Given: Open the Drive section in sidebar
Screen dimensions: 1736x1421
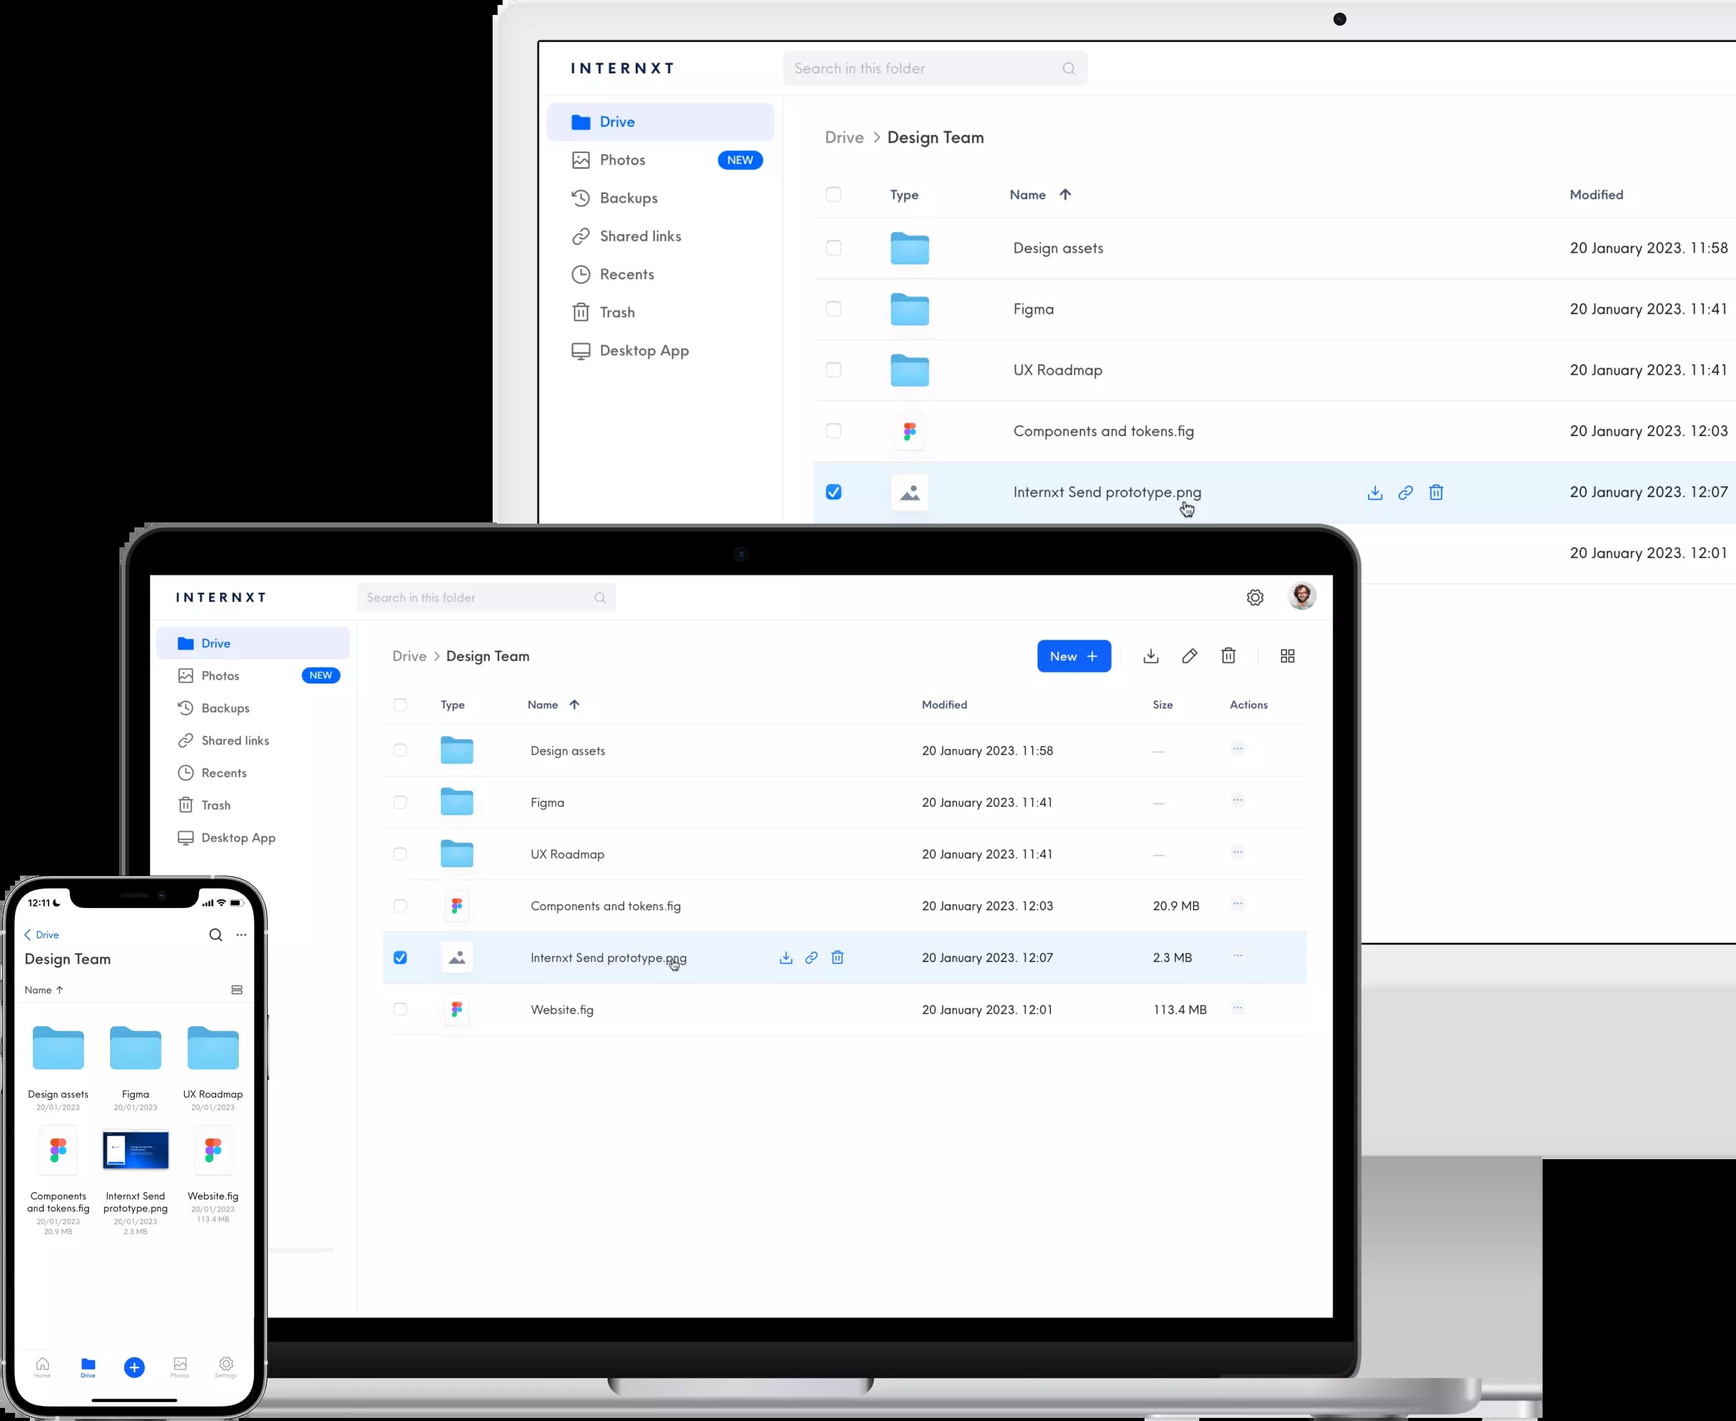Looking at the screenshot, I should [617, 121].
